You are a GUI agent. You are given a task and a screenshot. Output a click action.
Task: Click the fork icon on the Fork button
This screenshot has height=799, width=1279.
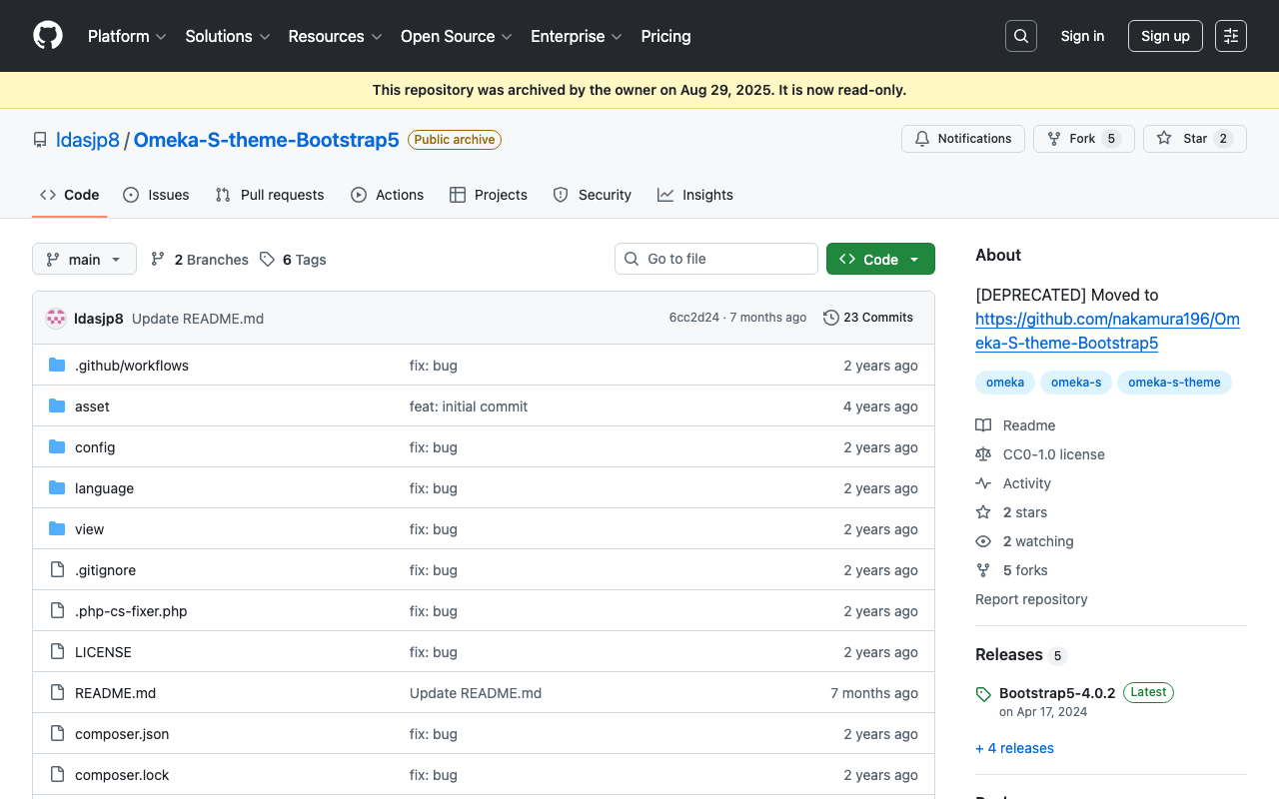[1056, 138]
